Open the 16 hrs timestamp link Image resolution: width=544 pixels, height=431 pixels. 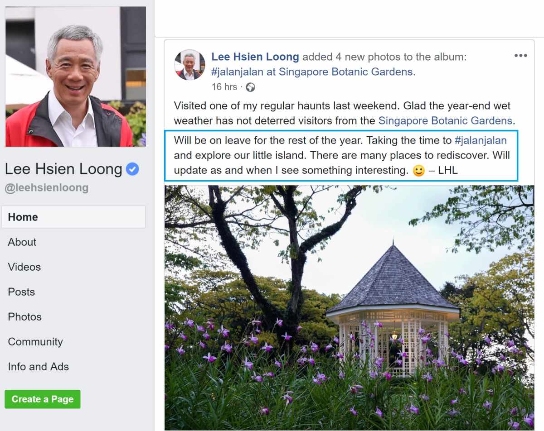(x=224, y=87)
